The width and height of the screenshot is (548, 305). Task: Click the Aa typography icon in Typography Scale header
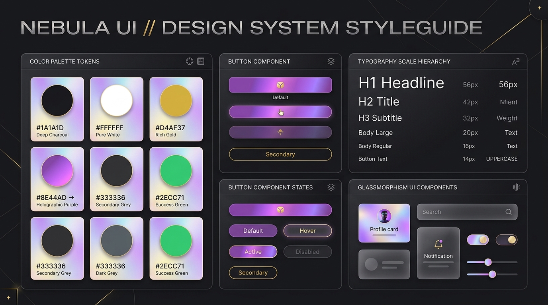coord(516,61)
